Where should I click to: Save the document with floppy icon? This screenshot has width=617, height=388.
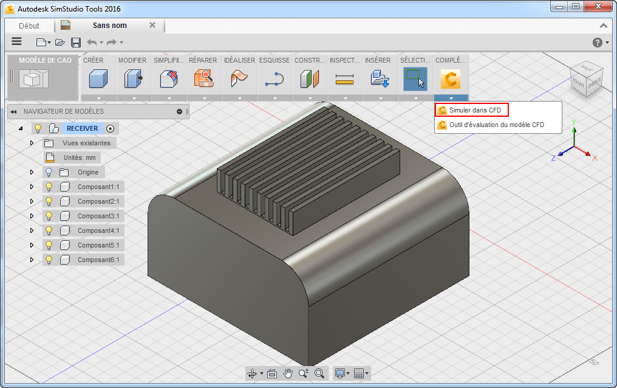76,42
